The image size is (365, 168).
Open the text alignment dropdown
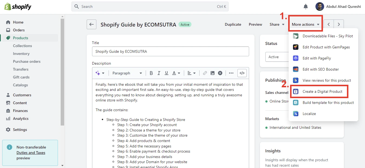coord(191,73)
